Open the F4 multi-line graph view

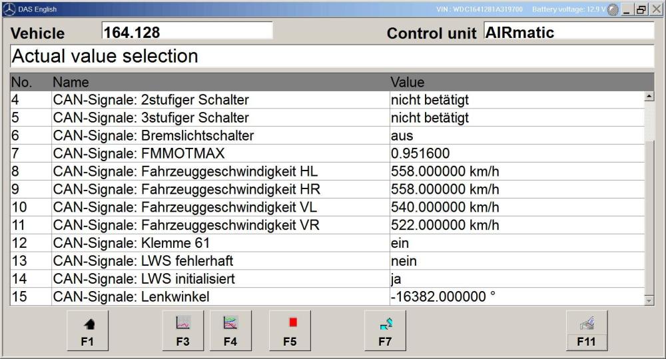[x=230, y=330]
